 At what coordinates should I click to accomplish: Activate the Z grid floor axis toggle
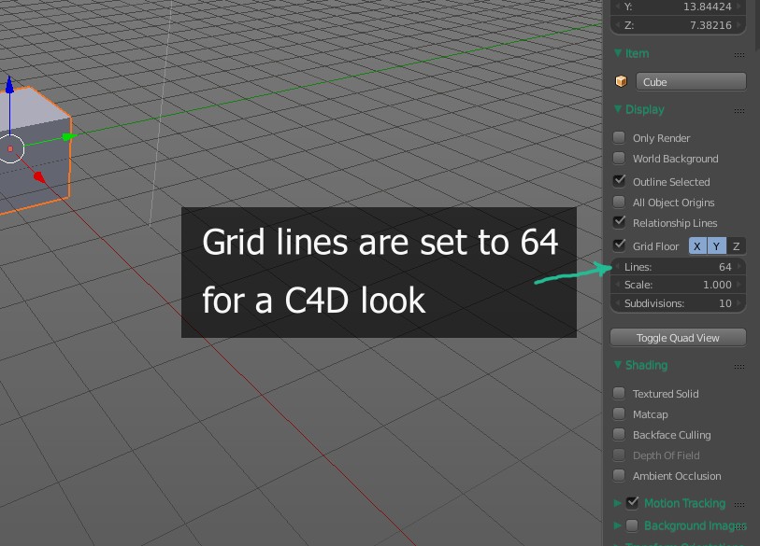pos(736,245)
